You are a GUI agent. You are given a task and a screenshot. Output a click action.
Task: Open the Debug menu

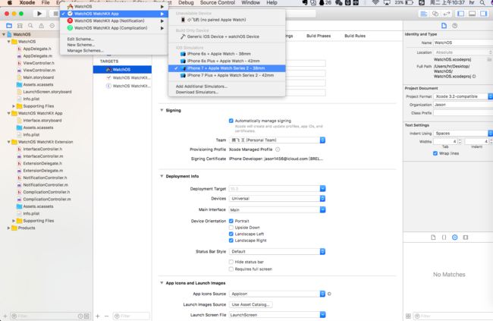[x=186, y=3]
